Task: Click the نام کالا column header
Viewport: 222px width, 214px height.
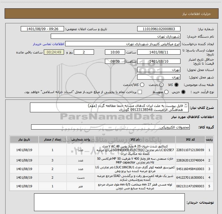Action: pyautogui.click(x=135, y=139)
